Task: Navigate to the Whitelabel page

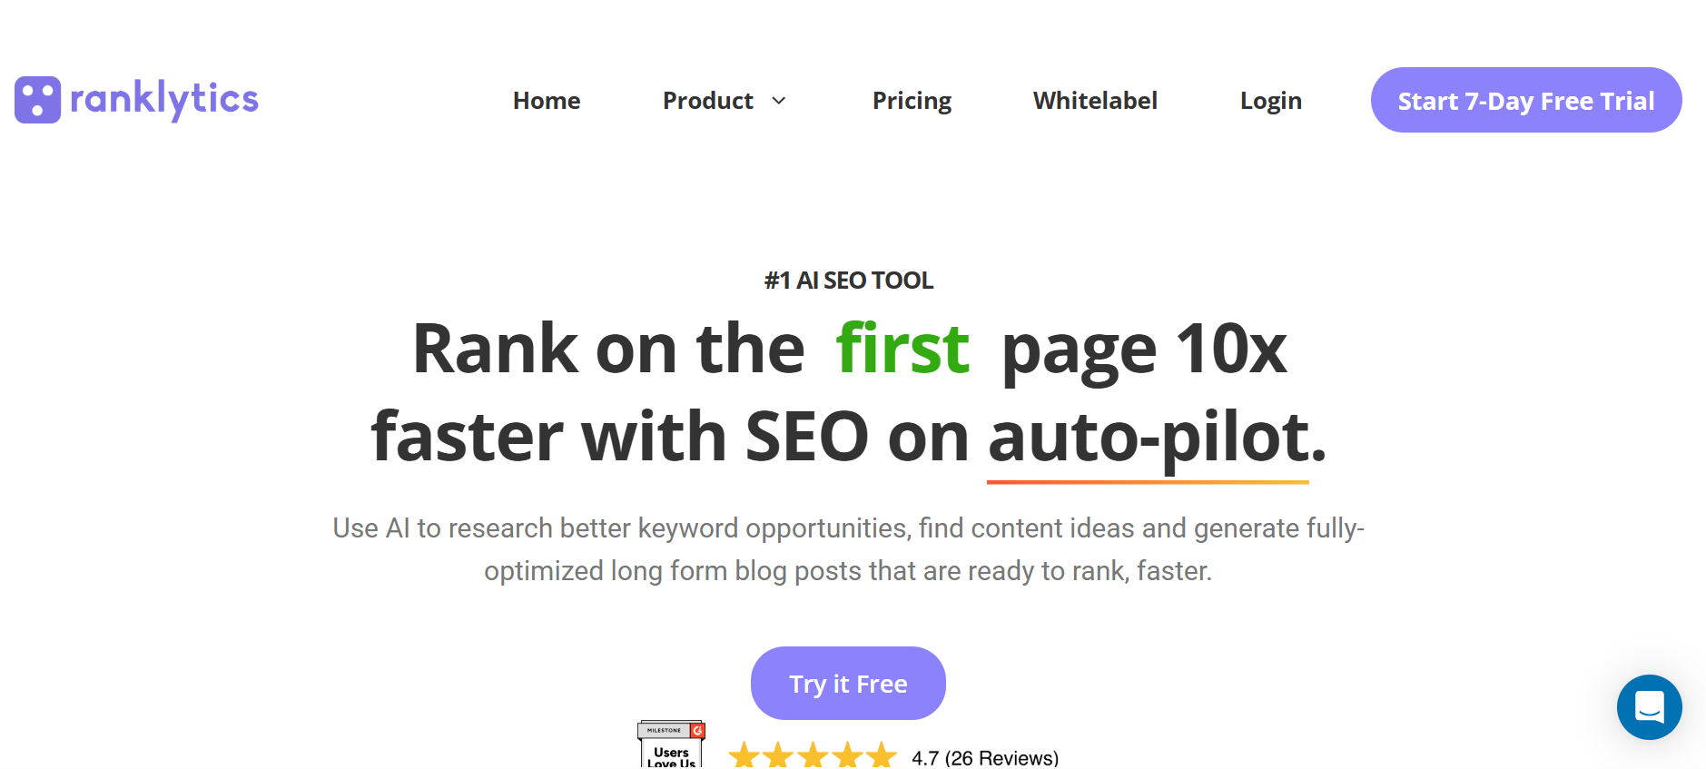Action: pos(1095,101)
